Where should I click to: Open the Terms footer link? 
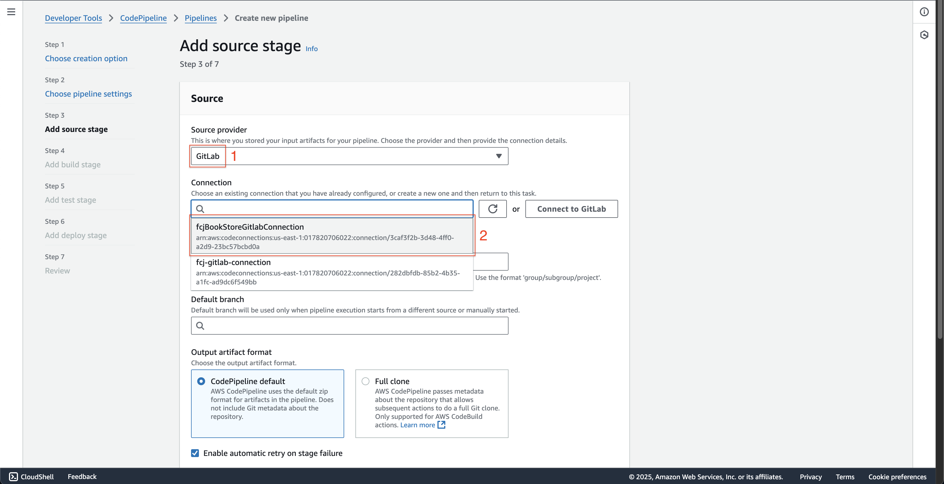point(845,477)
